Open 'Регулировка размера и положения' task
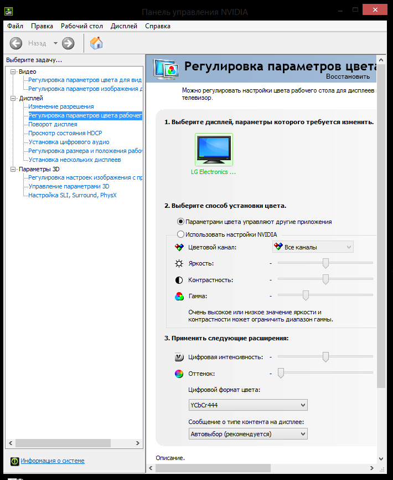393x480 pixels. (85, 151)
